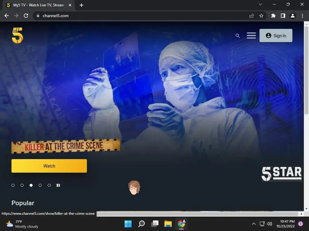
Task: Open the weather widget showing 71°F
Action: click(22, 224)
